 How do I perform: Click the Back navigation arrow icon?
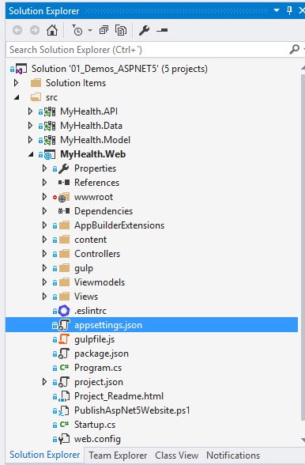pos(17,30)
